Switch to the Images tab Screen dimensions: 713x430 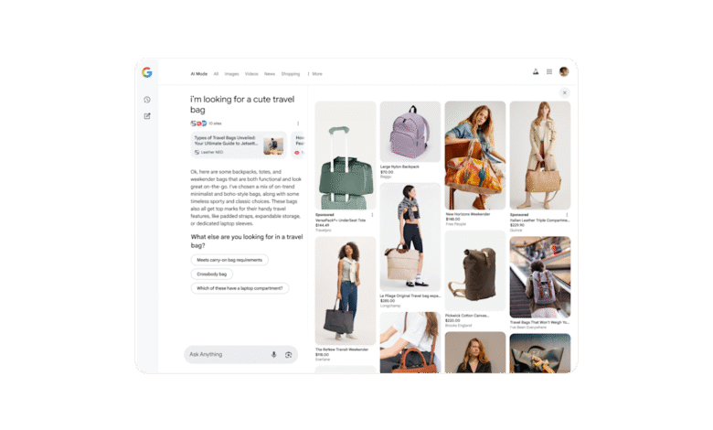click(231, 74)
